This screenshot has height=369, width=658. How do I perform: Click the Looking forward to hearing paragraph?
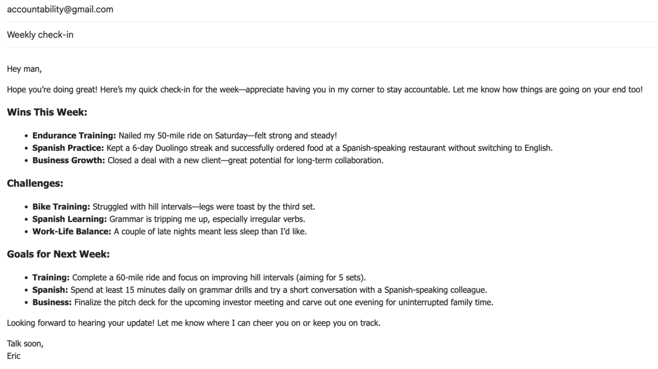[194, 323]
